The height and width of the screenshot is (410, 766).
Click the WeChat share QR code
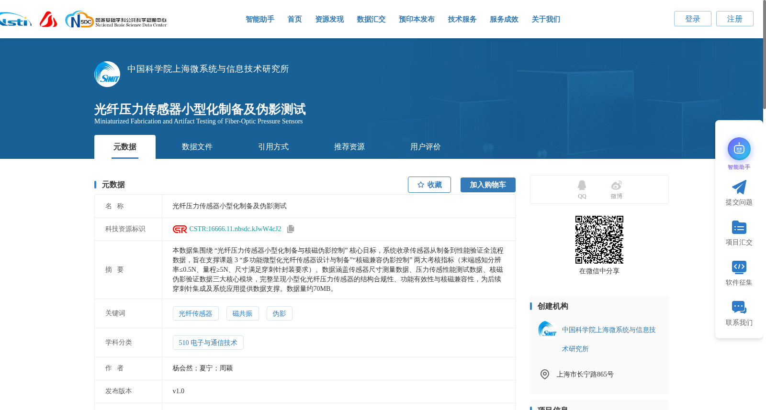599,240
